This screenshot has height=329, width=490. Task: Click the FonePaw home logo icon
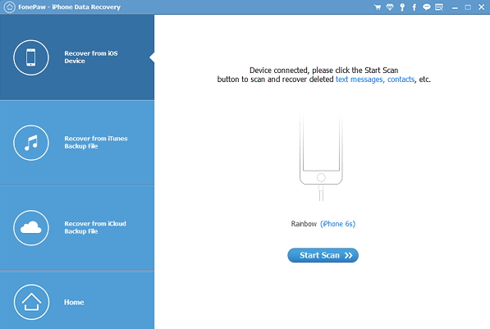(x=9, y=7)
